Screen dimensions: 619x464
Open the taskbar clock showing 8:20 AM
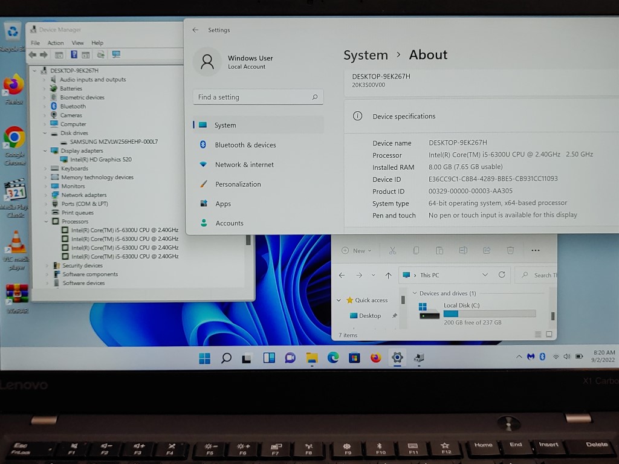(604, 356)
